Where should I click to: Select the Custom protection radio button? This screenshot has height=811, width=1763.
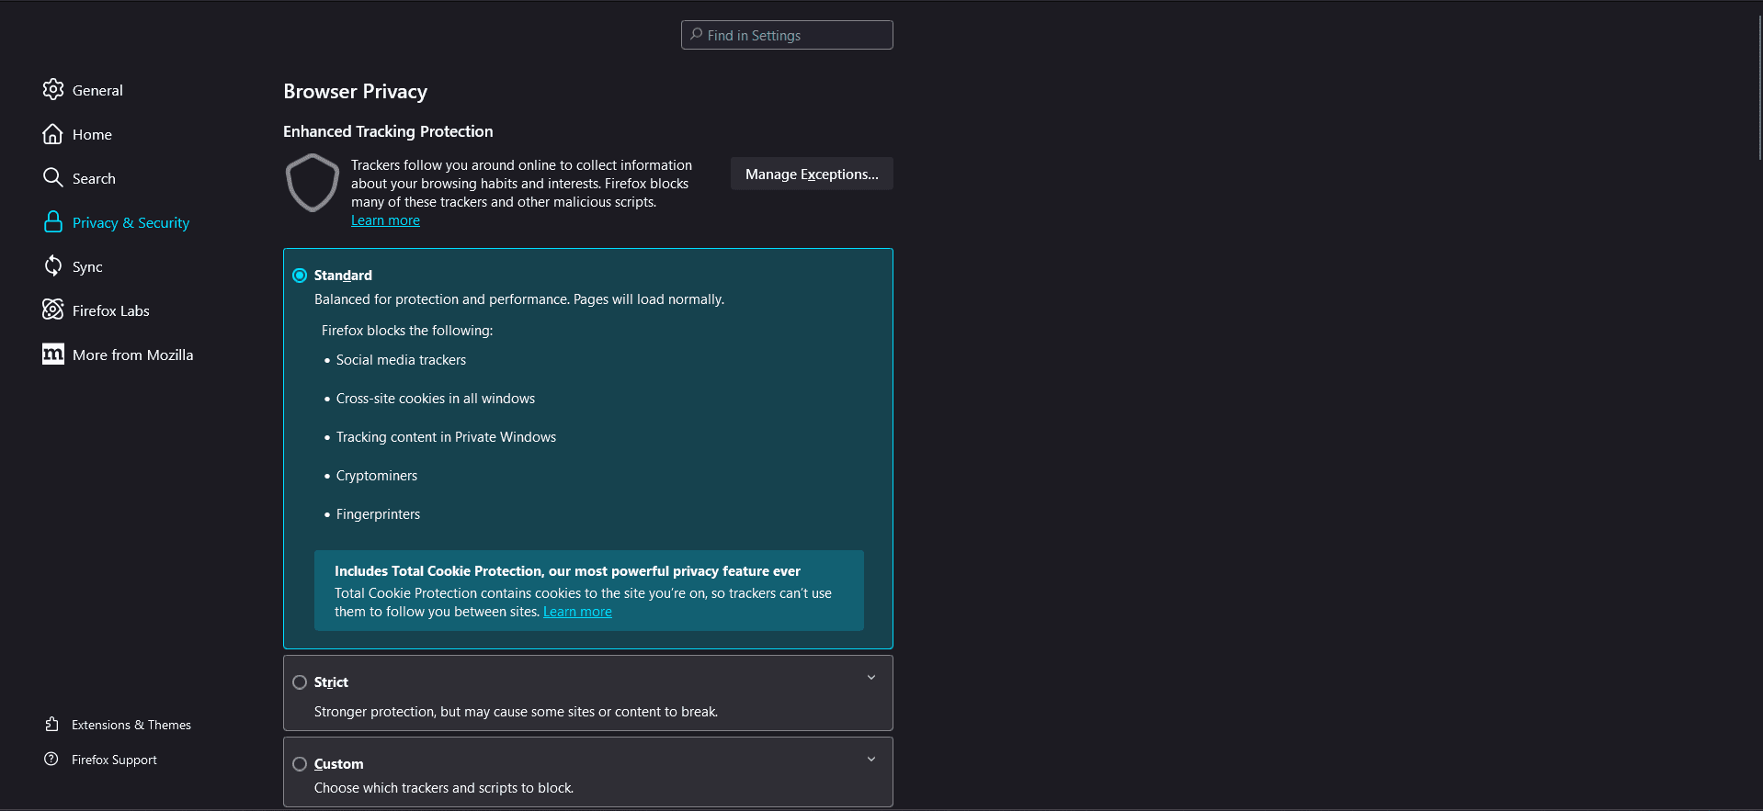(300, 764)
